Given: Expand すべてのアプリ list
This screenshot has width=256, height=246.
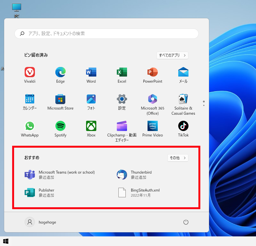Looking at the screenshot, I should (x=172, y=55).
